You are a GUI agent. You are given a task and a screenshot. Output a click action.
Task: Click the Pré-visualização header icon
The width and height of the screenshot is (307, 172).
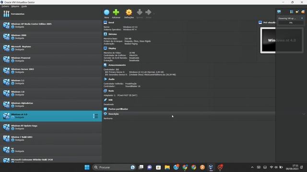(260, 22)
